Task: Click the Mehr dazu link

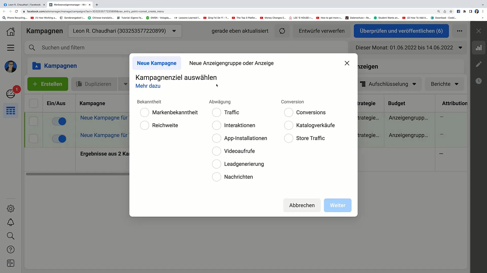Action: (x=148, y=86)
